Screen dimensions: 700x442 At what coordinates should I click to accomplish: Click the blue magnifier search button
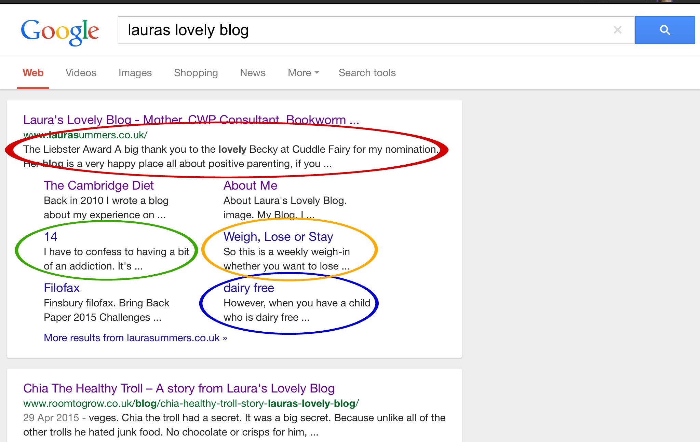[x=665, y=30]
